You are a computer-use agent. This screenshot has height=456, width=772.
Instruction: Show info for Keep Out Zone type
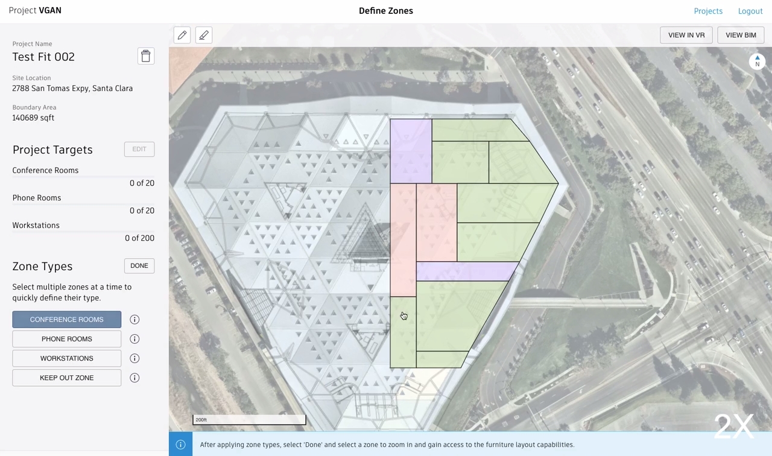[134, 378]
